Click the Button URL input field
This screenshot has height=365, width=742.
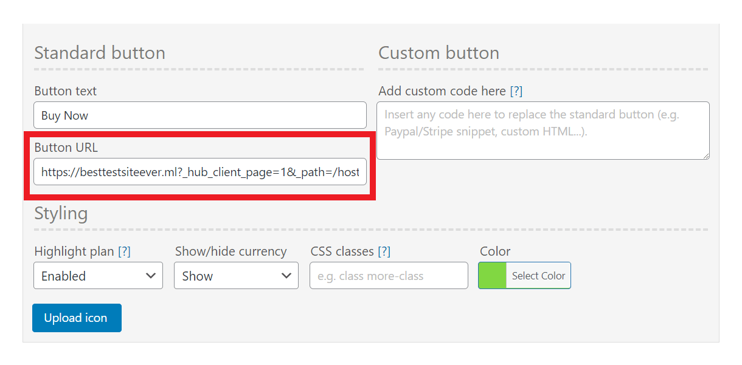tap(200, 172)
